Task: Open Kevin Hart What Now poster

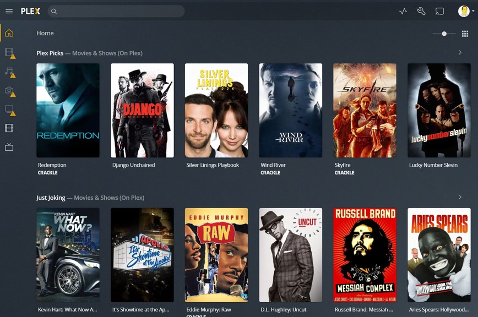Action: [68, 255]
